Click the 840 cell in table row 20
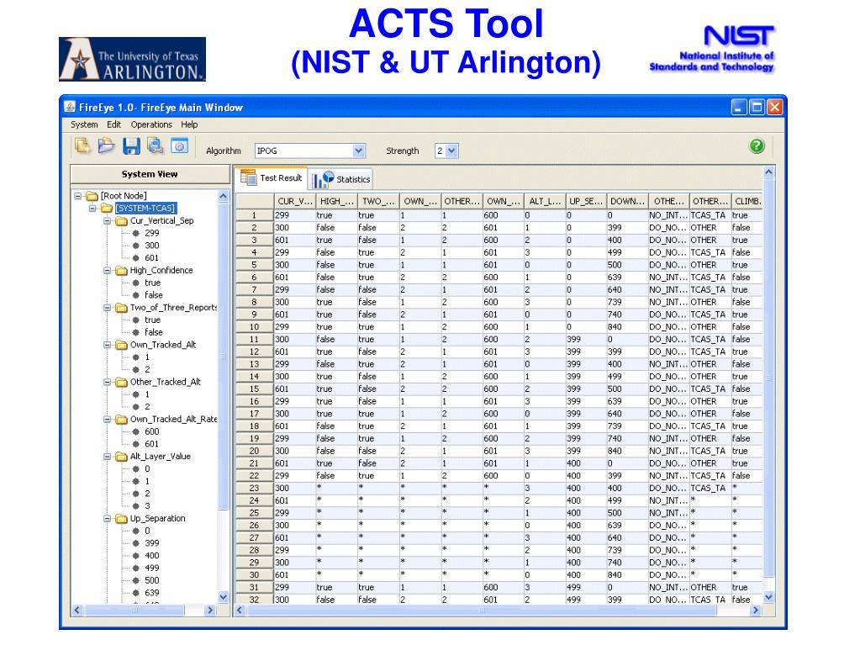This screenshot has width=860, height=645. point(628,451)
